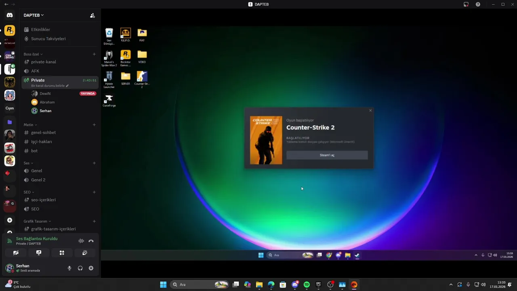517x291 pixels.
Task: Open the noise suppression waveform icon
Action: [81, 241]
